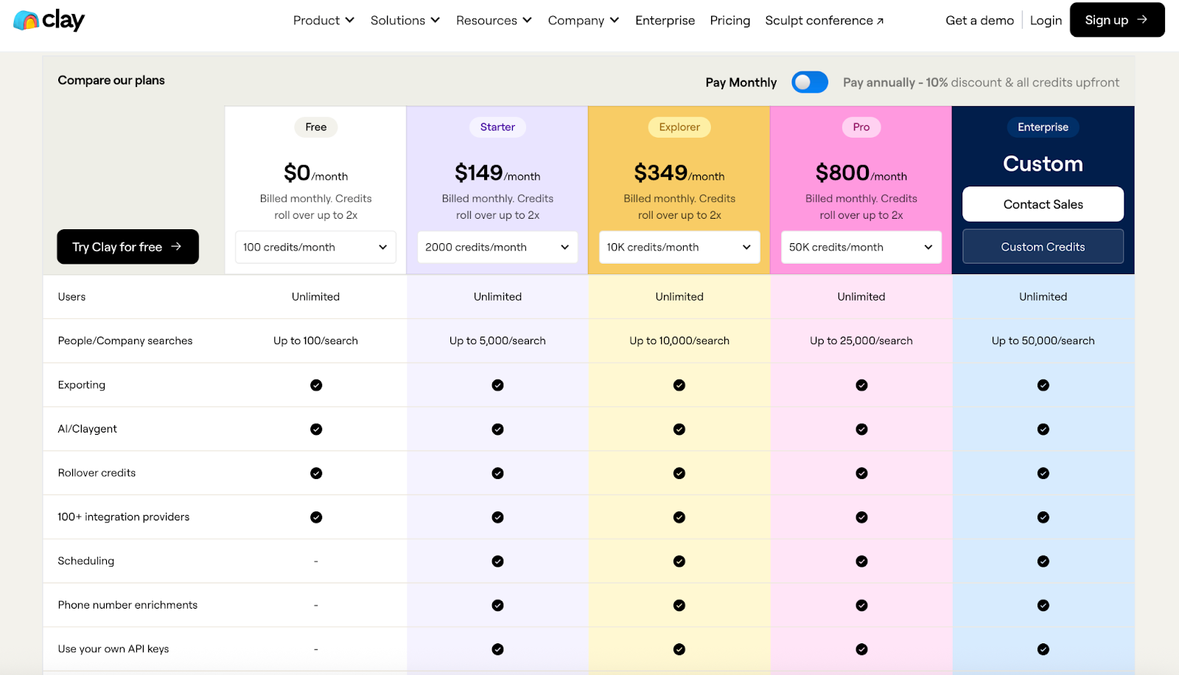The image size is (1179, 675).
Task: Click AI/Claygent checkmark in Enterprise column
Action: tap(1043, 429)
